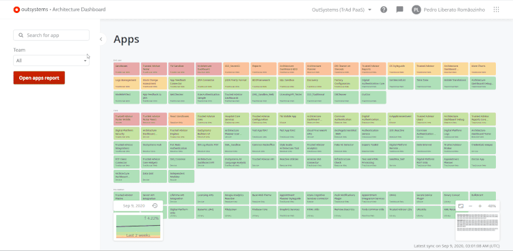Click Open apps report button
The image size is (513, 251).
pos(39,78)
